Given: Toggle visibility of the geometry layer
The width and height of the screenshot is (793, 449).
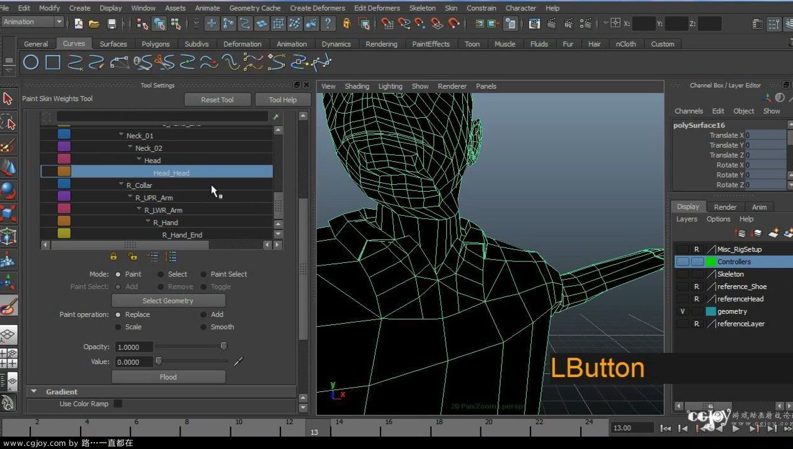Looking at the screenshot, I should coord(683,311).
